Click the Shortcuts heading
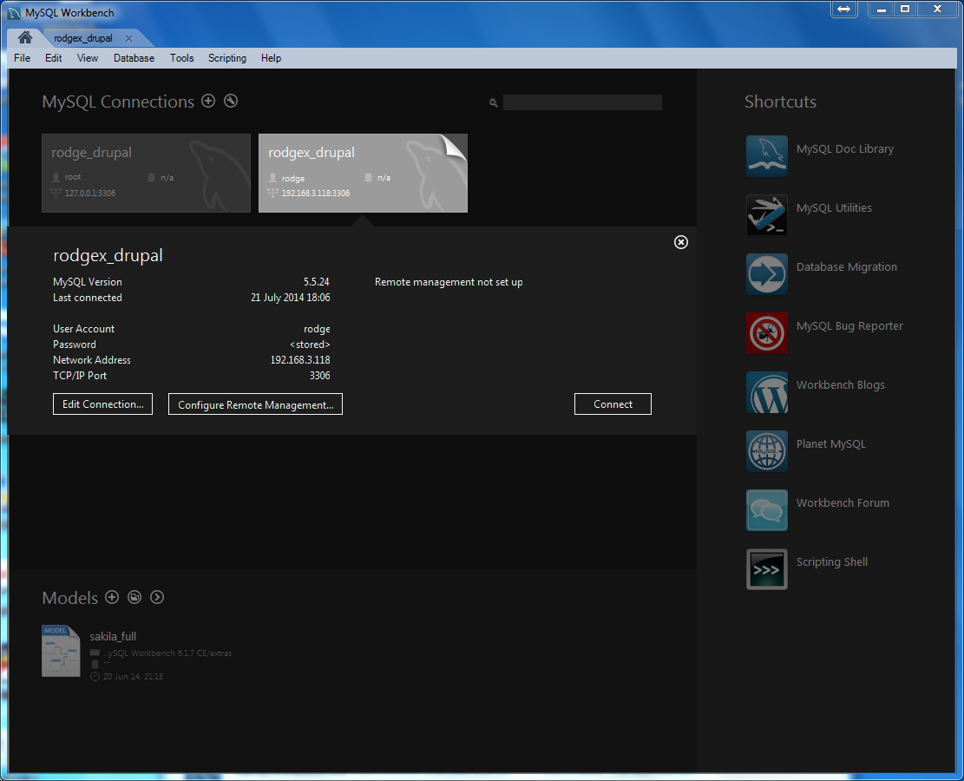Image resolution: width=964 pixels, height=781 pixels. click(x=780, y=102)
